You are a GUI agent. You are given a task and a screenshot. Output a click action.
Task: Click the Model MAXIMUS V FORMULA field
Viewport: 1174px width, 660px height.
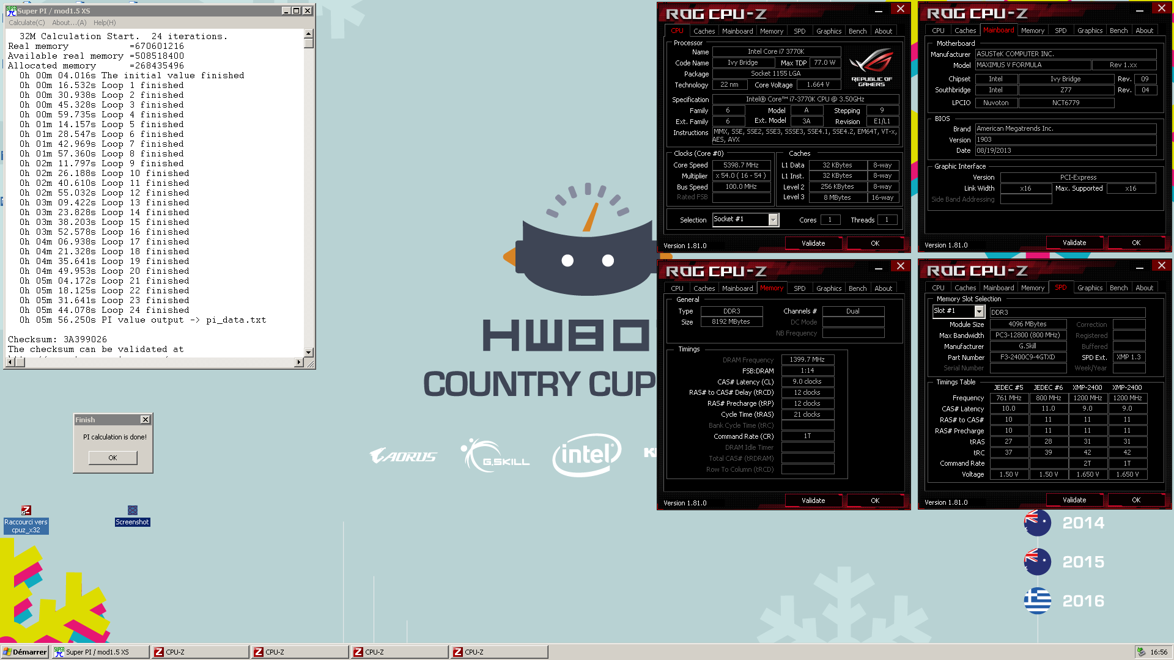point(1033,65)
